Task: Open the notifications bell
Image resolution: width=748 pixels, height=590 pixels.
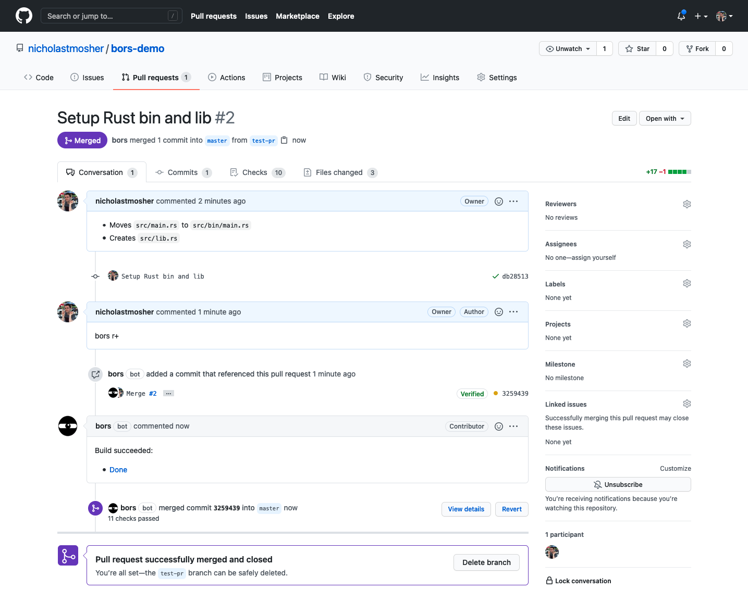Action: point(681,16)
